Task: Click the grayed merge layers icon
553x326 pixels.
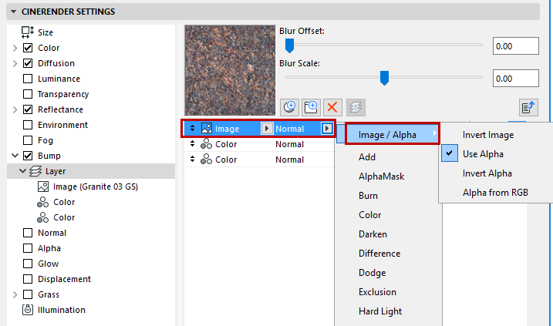Action: click(x=356, y=107)
